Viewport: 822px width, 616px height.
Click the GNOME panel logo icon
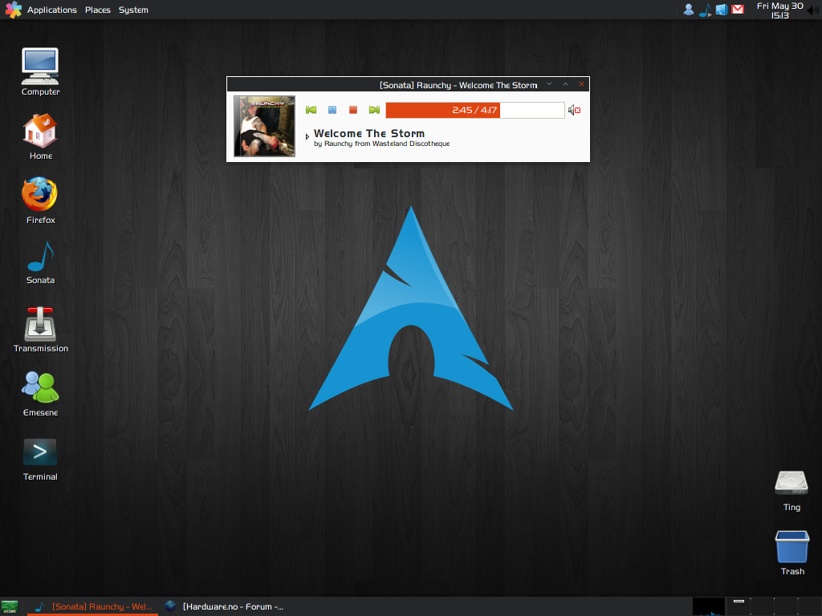point(13,10)
